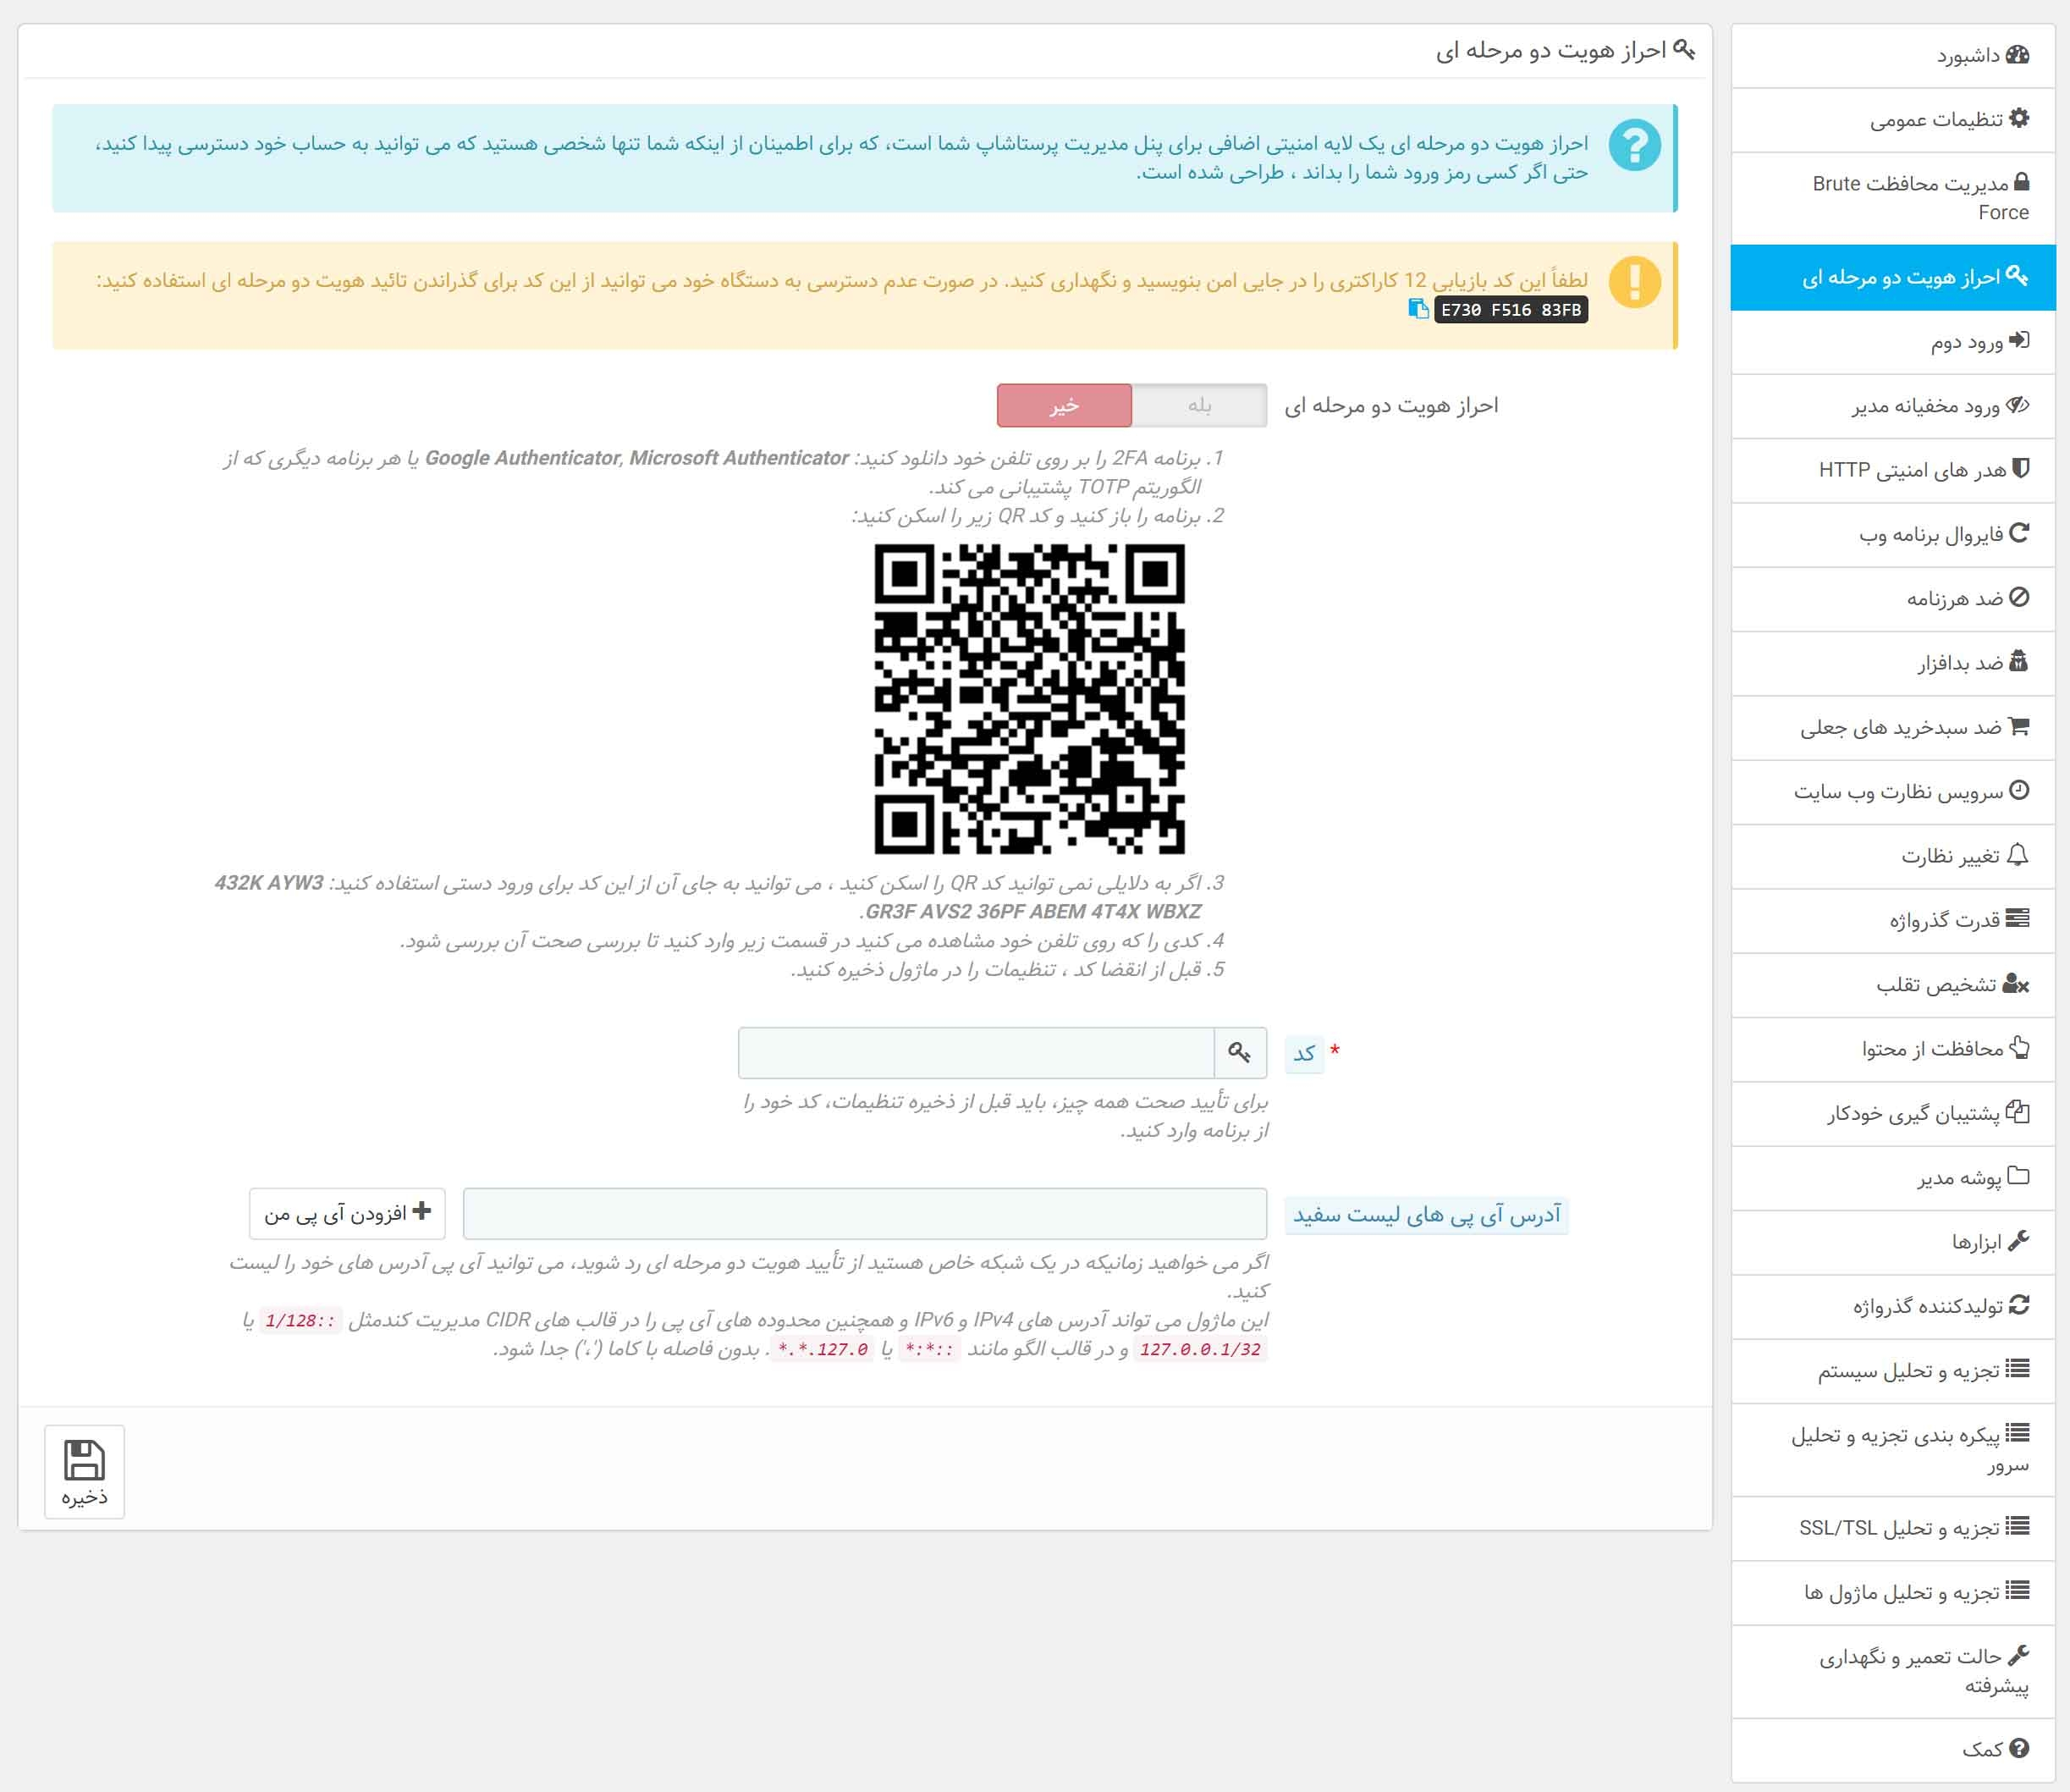
Task: Click the lock icon for Brute Force protection
Action: click(2021, 182)
